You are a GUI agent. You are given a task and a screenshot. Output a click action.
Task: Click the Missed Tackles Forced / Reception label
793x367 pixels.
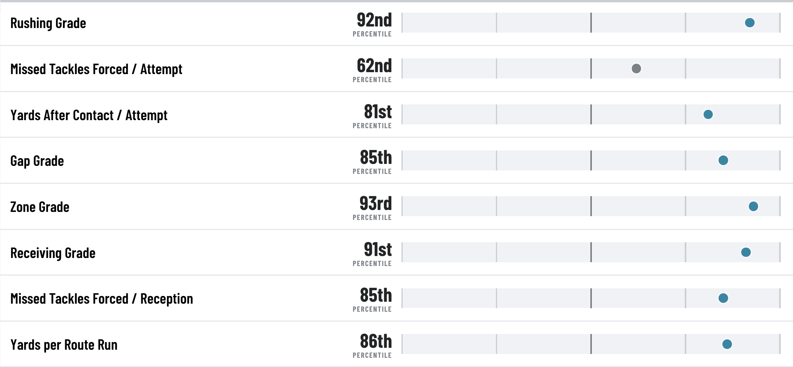coord(101,299)
